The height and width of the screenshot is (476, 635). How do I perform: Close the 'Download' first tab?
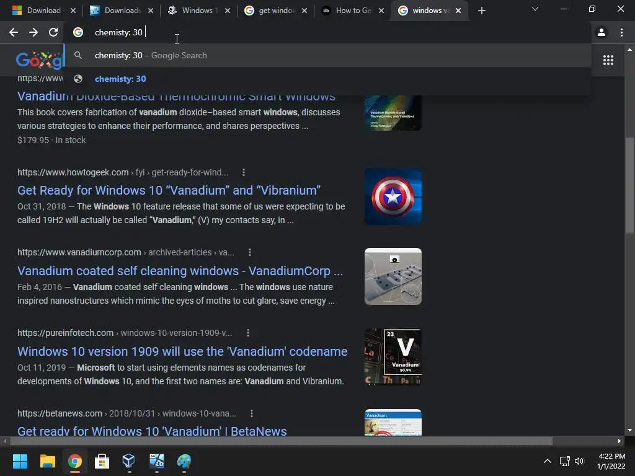click(x=73, y=11)
